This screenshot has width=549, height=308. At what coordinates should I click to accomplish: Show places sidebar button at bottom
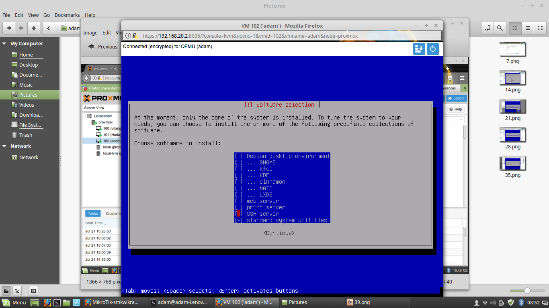point(7,291)
